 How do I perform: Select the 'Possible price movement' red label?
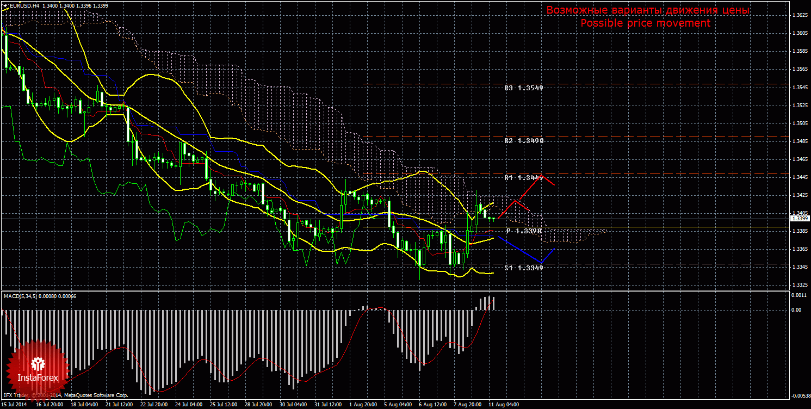[645, 23]
